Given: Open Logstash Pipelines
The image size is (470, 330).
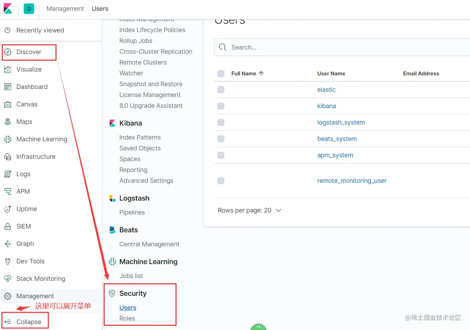Looking at the screenshot, I should [132, 212].
